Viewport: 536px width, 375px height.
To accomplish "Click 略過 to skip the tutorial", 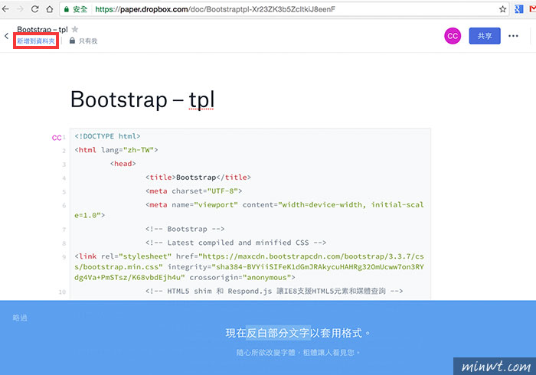I will pos(20,318).
